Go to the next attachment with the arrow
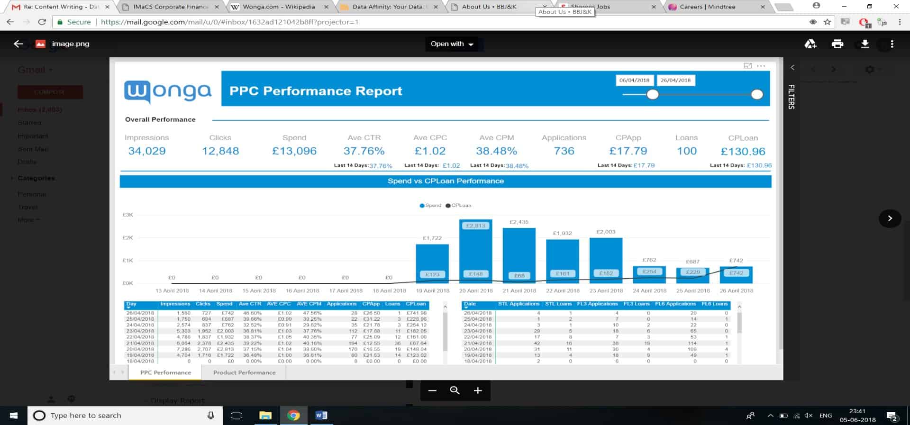 (x=890, y=218)
